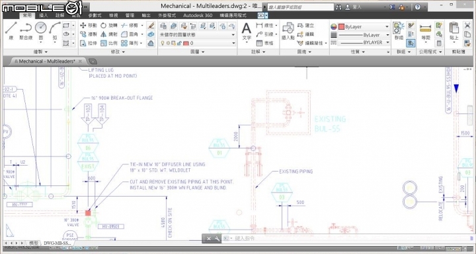
Task: Expand the Annotation (註解) panel
Action: point(258,52)
